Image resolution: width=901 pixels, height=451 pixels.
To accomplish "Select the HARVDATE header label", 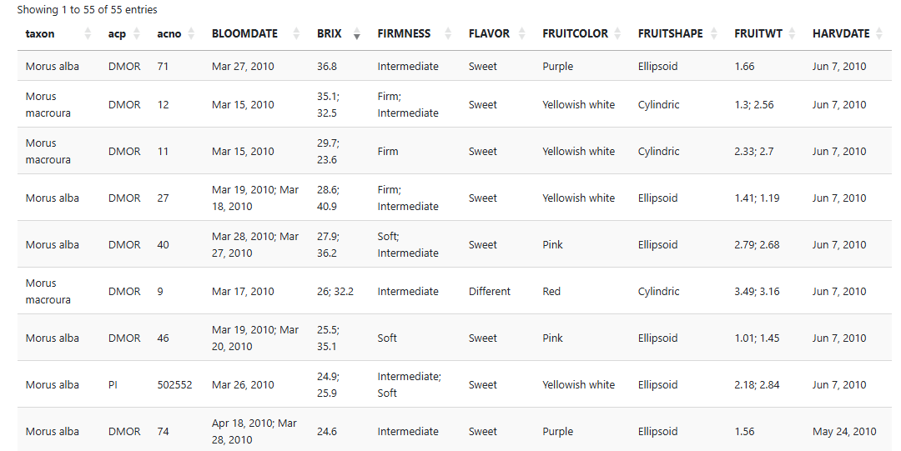I will tap(841, 34).
